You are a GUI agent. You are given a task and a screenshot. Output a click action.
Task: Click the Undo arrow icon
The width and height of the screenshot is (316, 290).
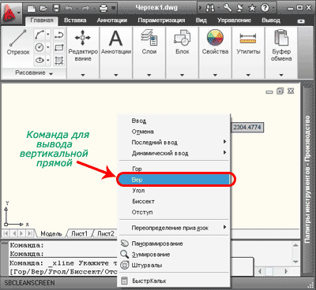coord(70,9)
